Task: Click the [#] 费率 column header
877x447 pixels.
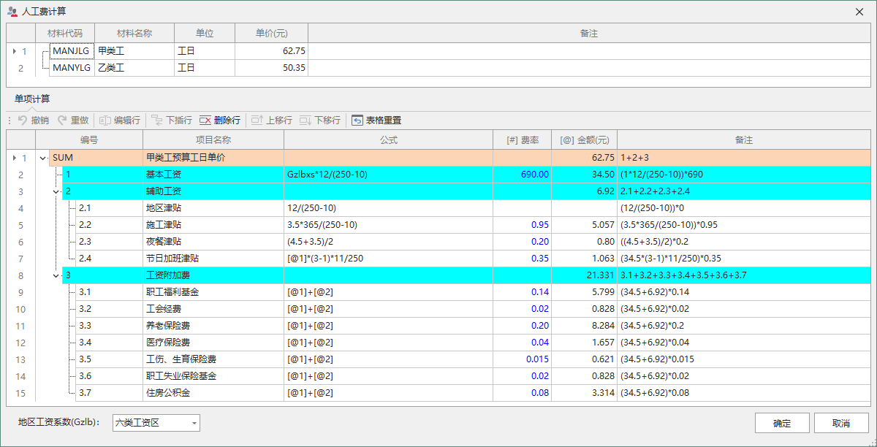Action: pos(522,140)
